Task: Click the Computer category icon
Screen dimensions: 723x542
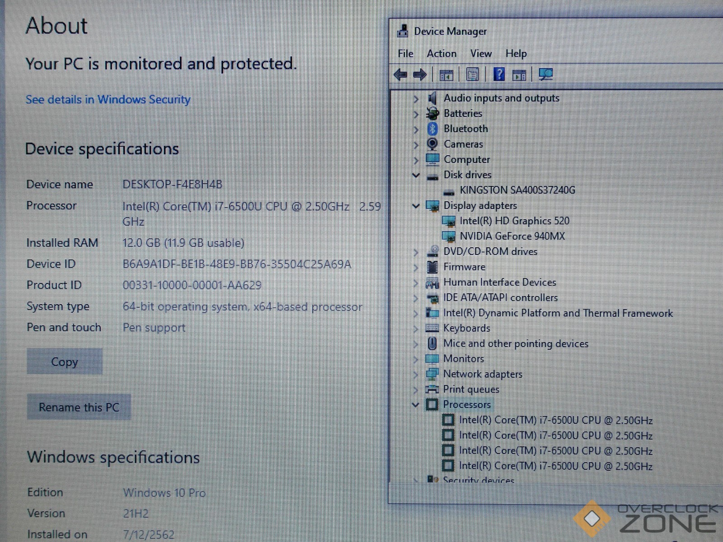Action: (x=432, y=159)
